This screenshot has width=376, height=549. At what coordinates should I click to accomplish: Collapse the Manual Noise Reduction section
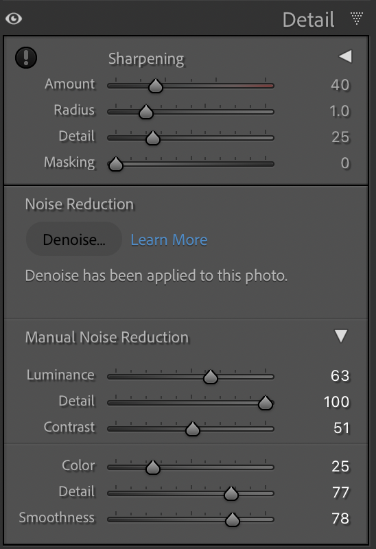[340, 336]
